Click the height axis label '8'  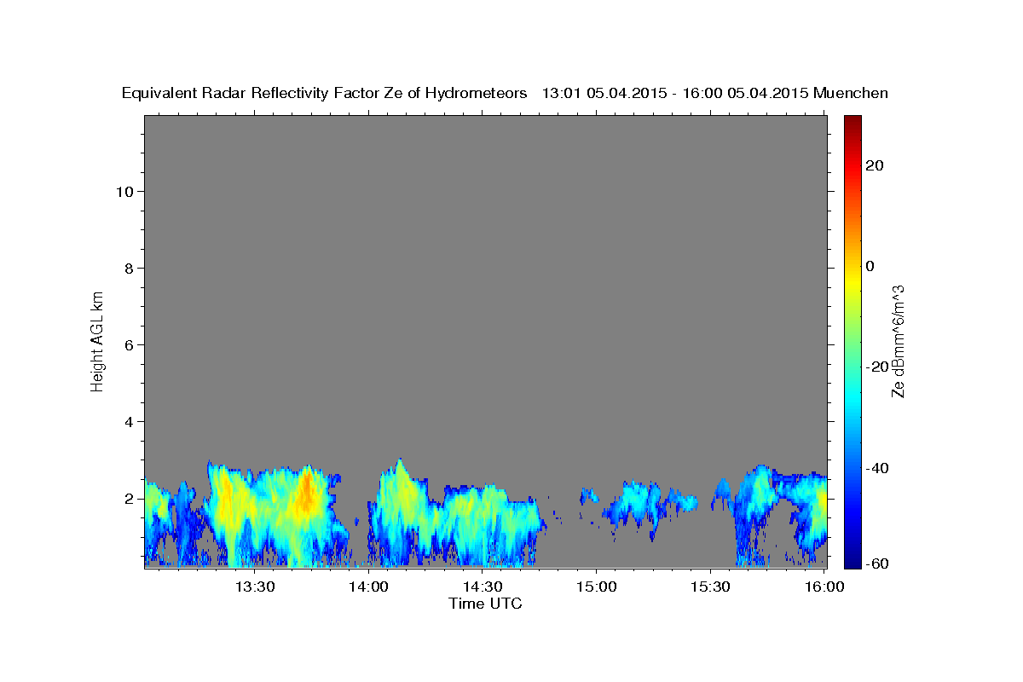pyautogui.click(x=128, y=269)
